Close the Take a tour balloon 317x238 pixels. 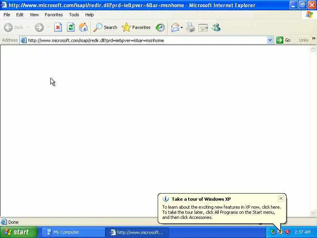point(281,198)
